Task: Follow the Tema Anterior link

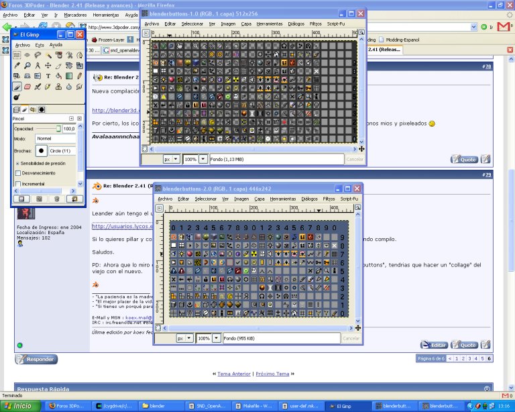Action: coord(234,374)
